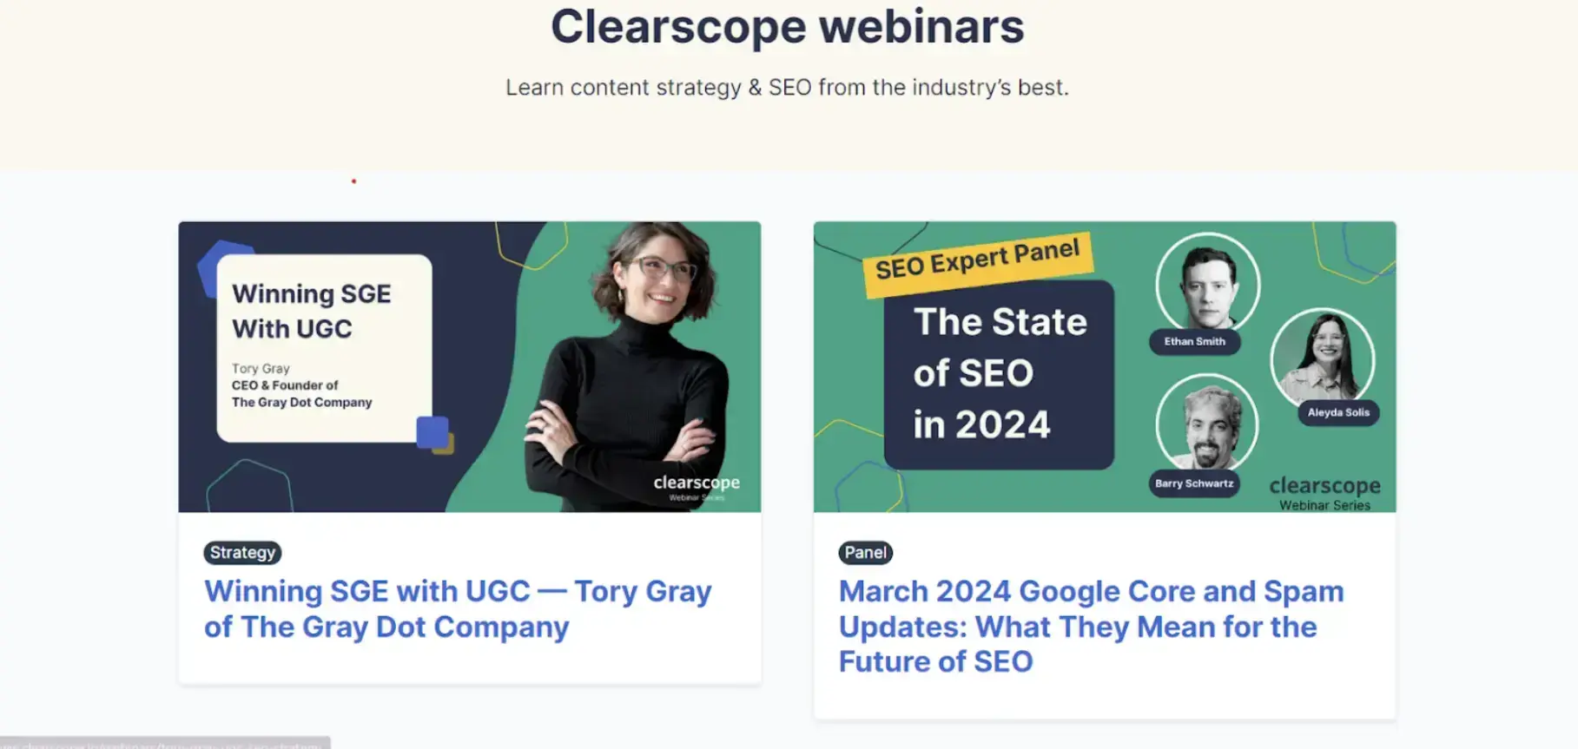Click the Clearscope logo on the right webinar thumbnail
This screenshot has height=749, width=1578.
click(x=1326, y=486)
